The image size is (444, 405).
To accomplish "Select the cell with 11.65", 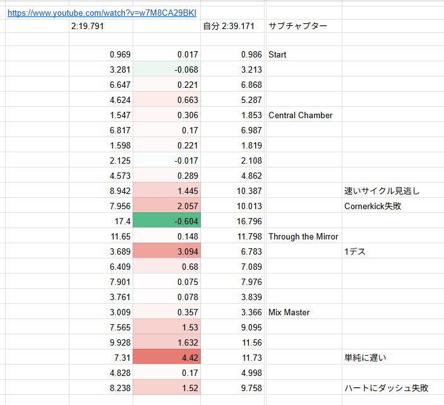I will pos(101,236).
